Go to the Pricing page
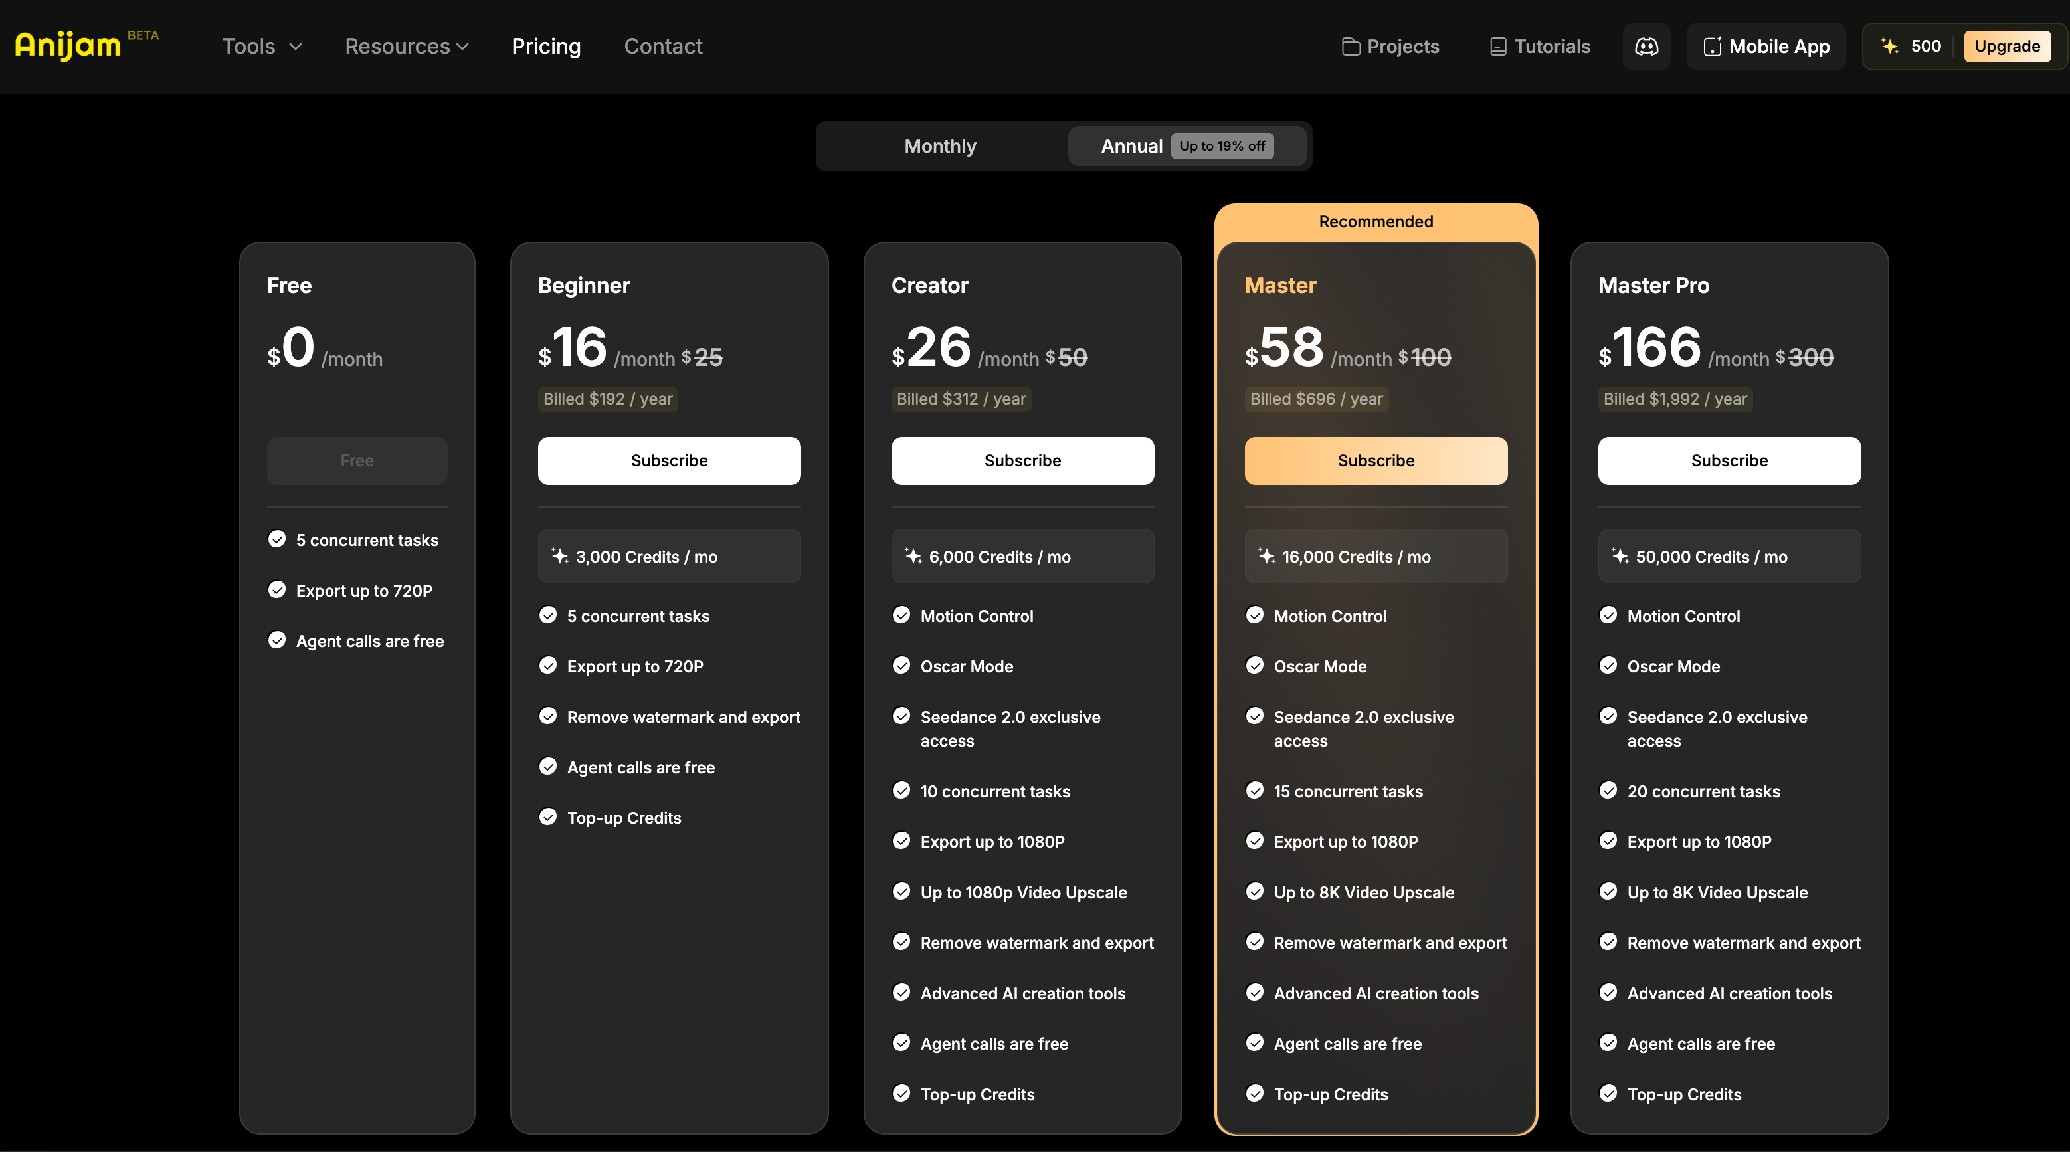Viewport: 2070px width, 1152px height. coord(547,47)
